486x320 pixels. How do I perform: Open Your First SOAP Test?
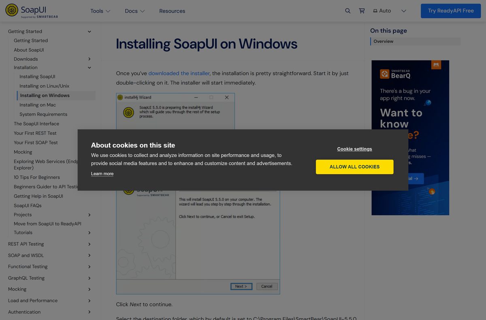pyautogui.click(x=36, y=143)
